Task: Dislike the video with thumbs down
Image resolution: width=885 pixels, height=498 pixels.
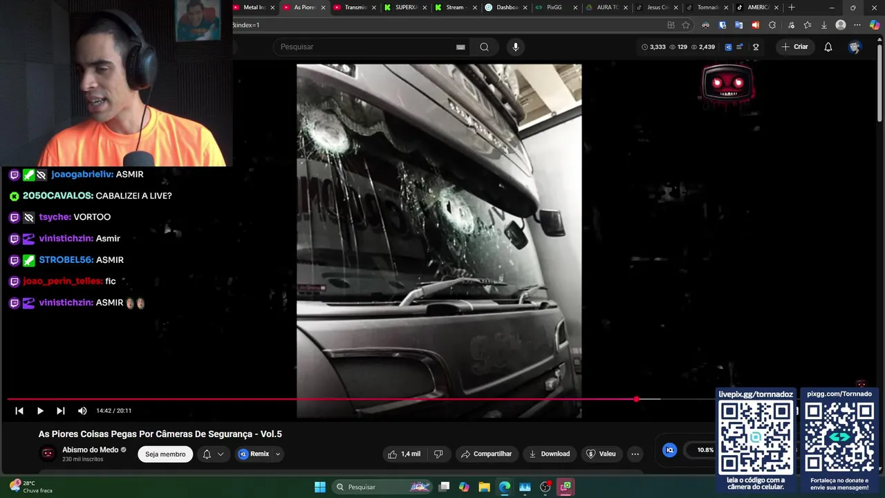Action: point(438,454)
